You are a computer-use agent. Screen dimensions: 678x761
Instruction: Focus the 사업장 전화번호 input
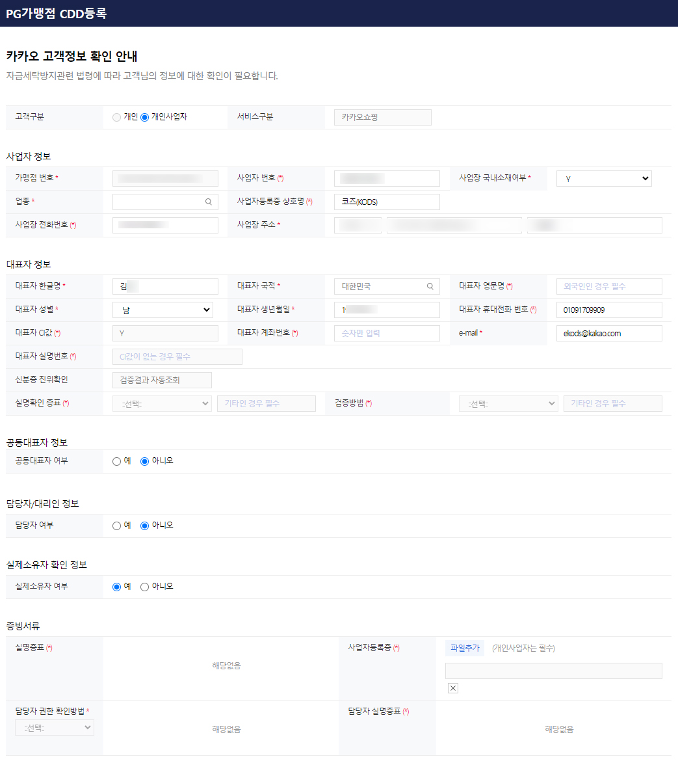[165, 225]
